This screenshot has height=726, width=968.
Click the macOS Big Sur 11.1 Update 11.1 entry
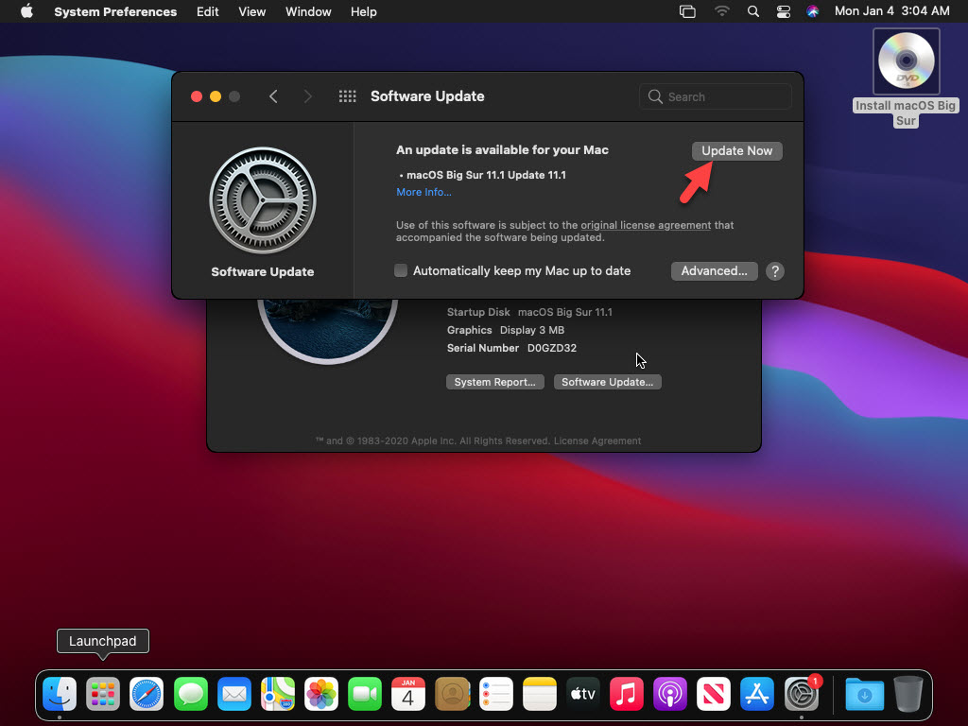pos(486,175)
